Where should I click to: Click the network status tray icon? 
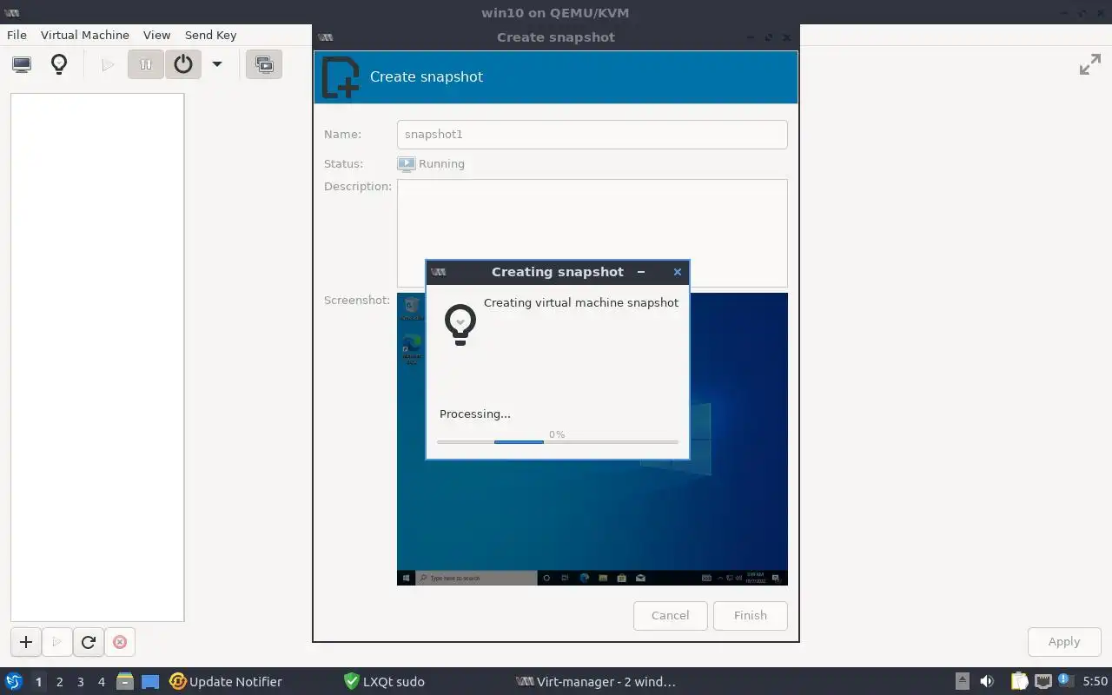tap(1043, 682)
